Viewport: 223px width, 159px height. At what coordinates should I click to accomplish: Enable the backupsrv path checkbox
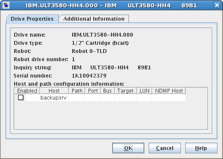21,97
